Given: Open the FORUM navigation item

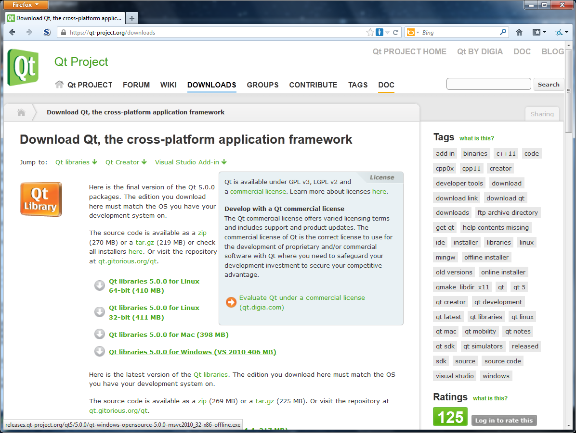Looking at the screenshot, I should [x=136, y=85].
